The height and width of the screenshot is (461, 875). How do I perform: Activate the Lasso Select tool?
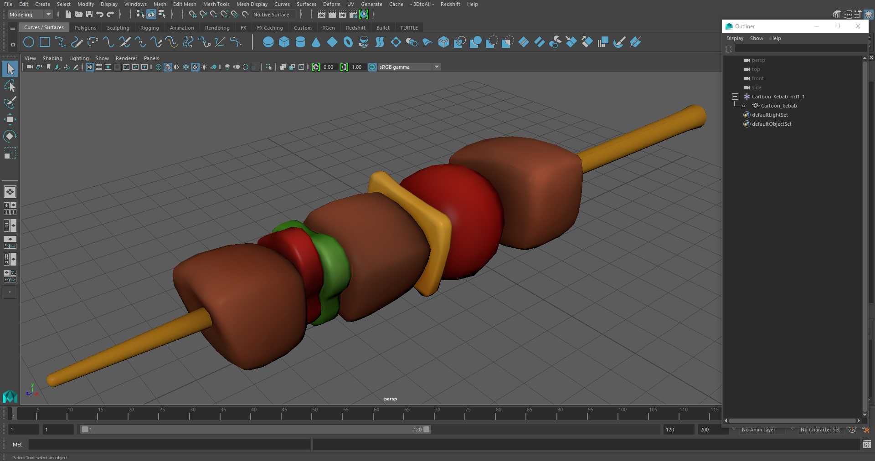pos(10,86)
